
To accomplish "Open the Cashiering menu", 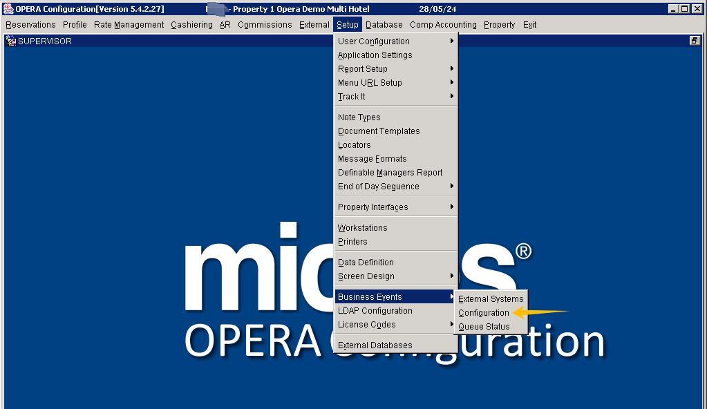I will [191, 25].
